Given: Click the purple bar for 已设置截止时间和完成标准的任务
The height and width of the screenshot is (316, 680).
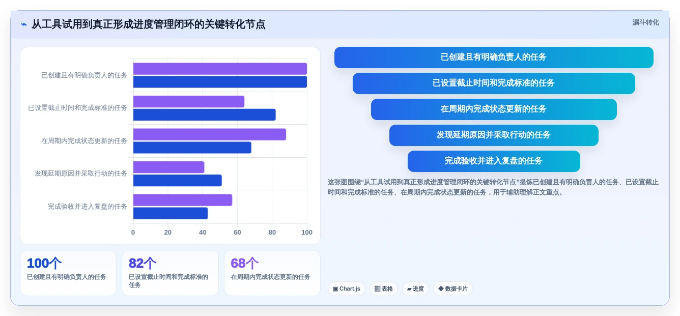Looking at the screenshot, I should coord(189,102).
